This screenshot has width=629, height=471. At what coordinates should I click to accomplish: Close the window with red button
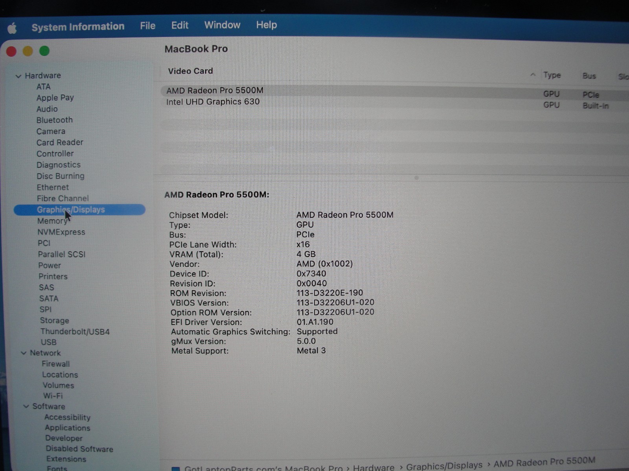coord(11,51)
